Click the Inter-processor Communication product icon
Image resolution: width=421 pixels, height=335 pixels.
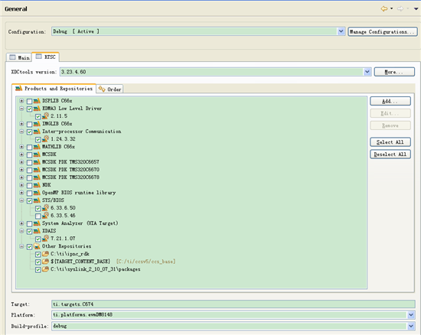[x=37, y=132]
